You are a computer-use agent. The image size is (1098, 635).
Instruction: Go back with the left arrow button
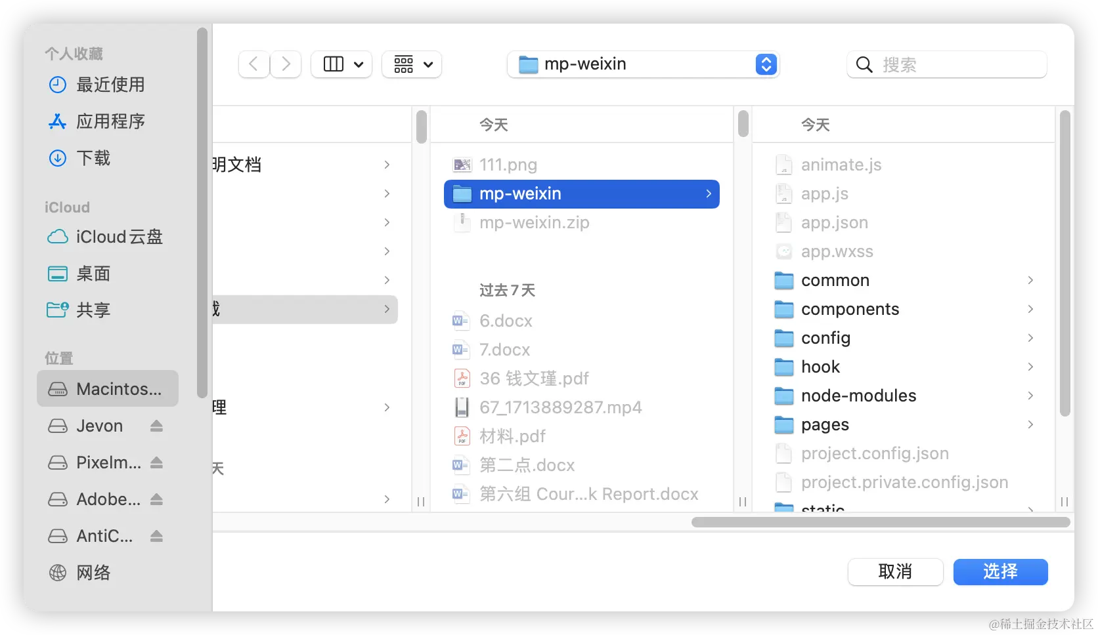coord(254,64)
